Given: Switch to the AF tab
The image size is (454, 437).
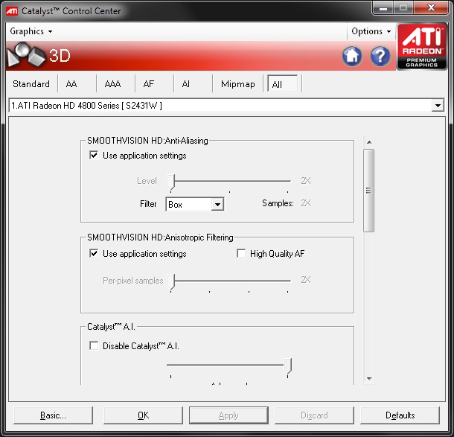Looking at the screenshot, I should coord(149,84).
